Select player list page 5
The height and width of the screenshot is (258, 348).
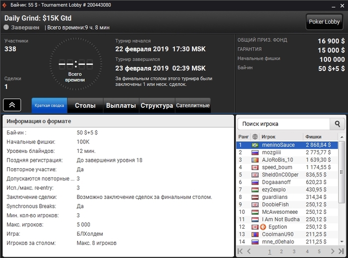coord(319,252)
